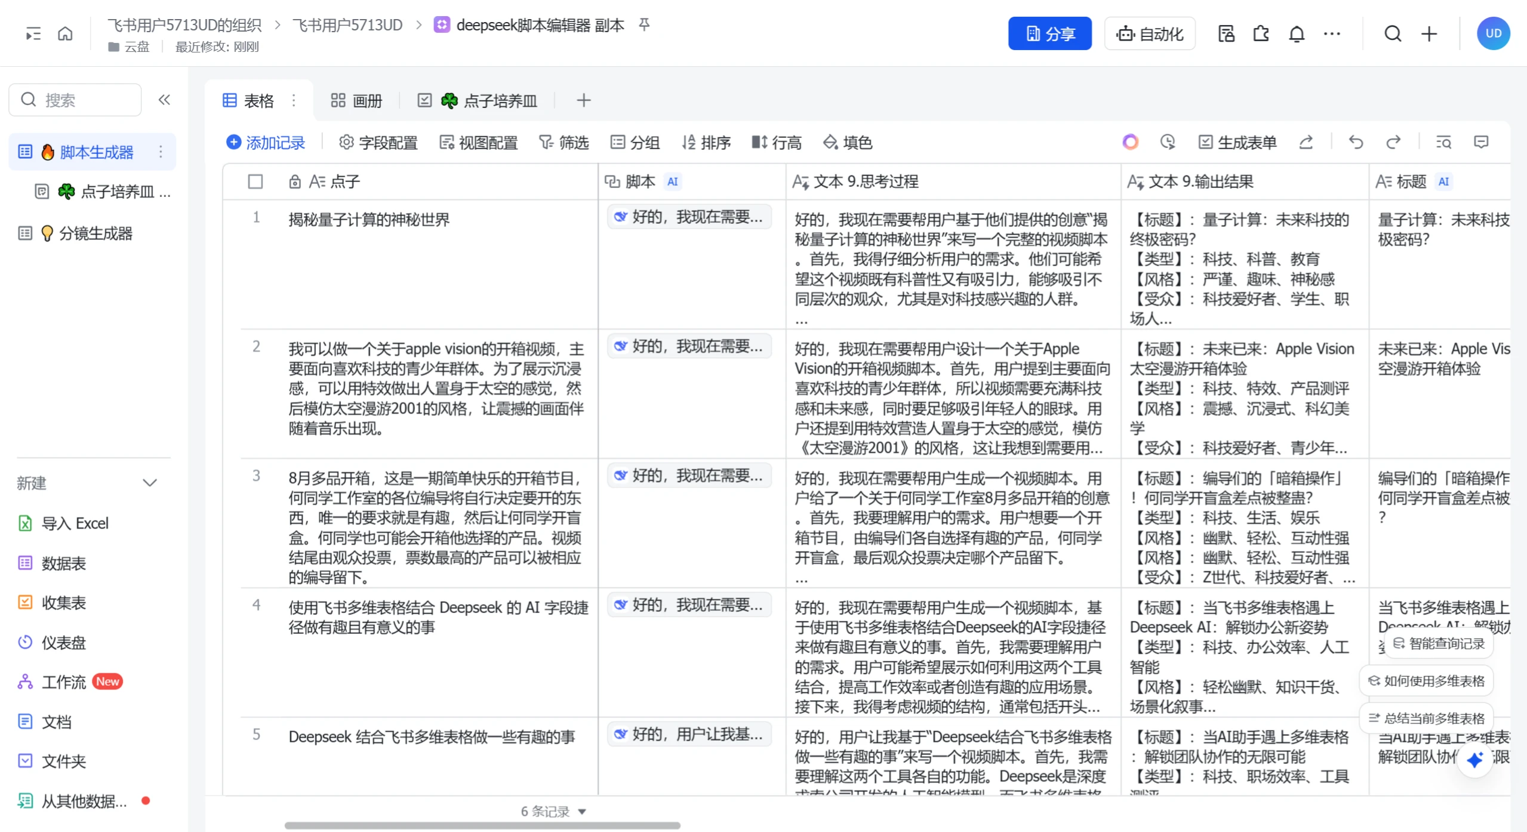Switch to the 画册 tab
The height and width of the screenshot is (832, 1527).
pos(356,100)
